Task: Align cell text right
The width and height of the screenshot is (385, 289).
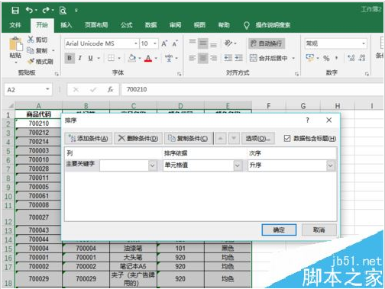Action: tap(214, 58)
